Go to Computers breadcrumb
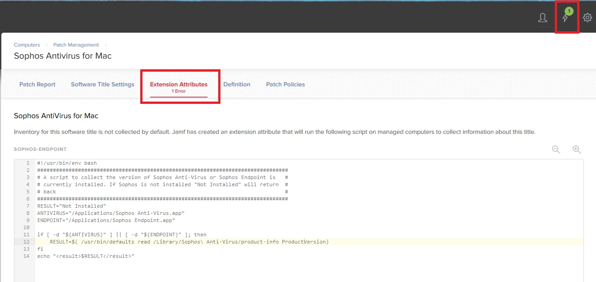This screenshot has height=282, width=596. (x=27, y=45)
